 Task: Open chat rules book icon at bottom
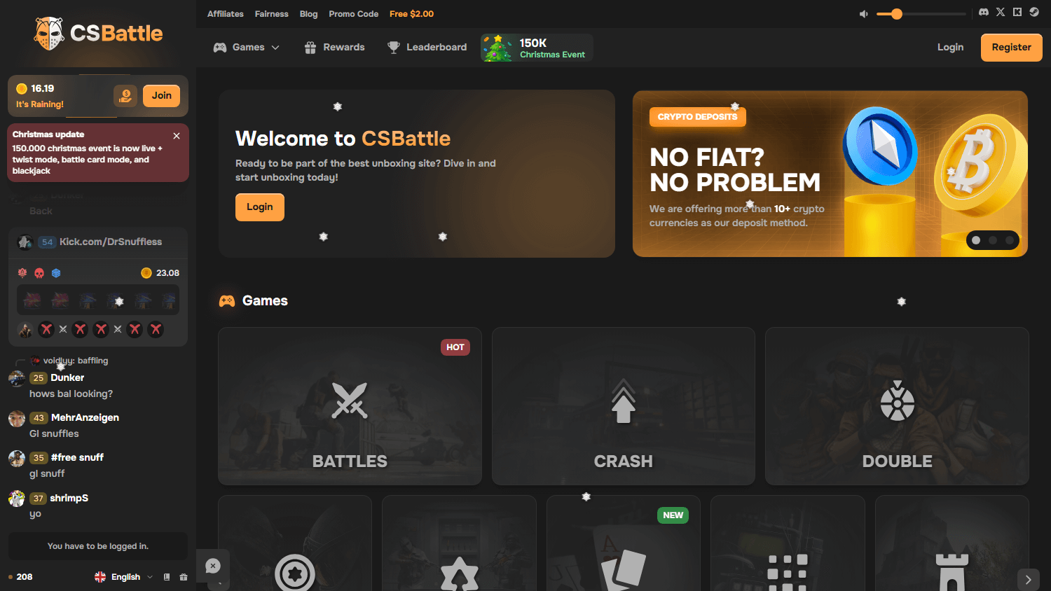pos(166,576)
